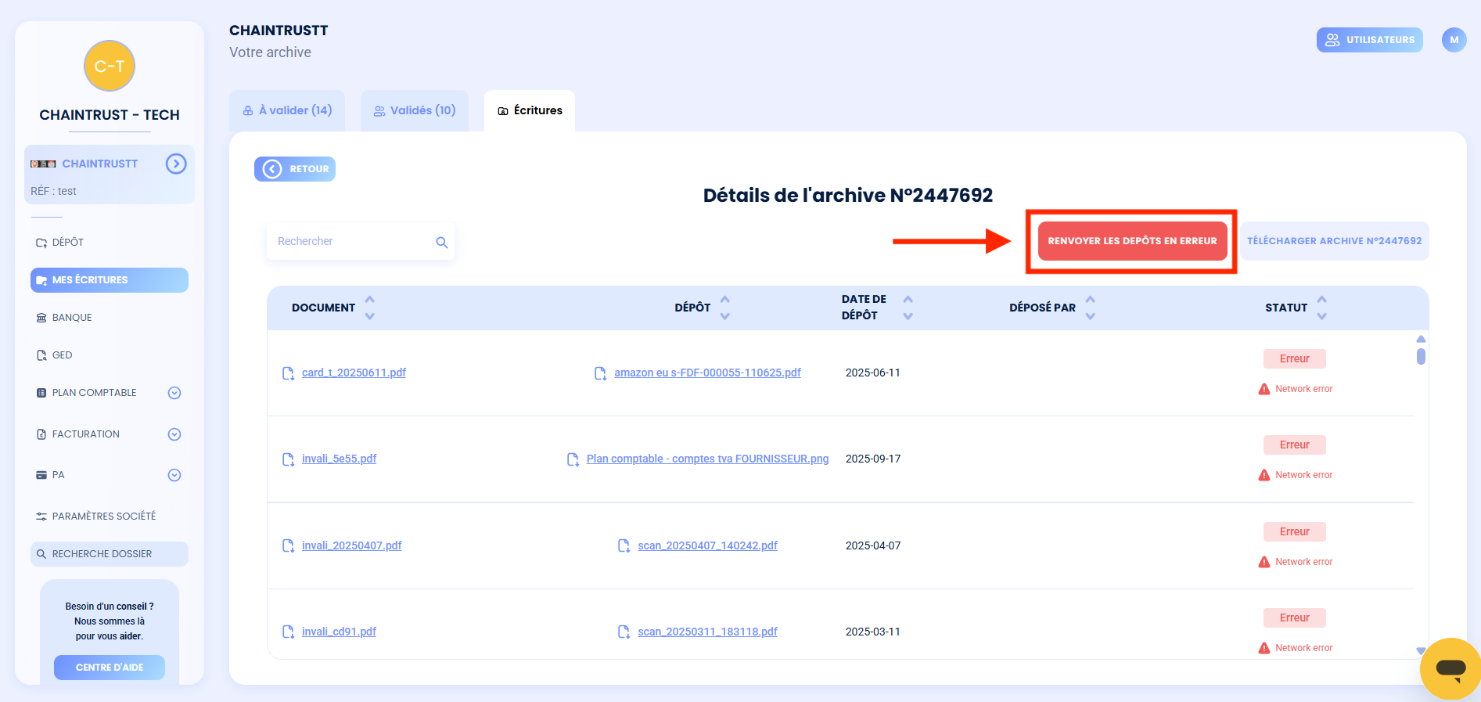Select MES ÉCRITURES in the sidebar
This screenshot has width=1481, height=702.
110,280
